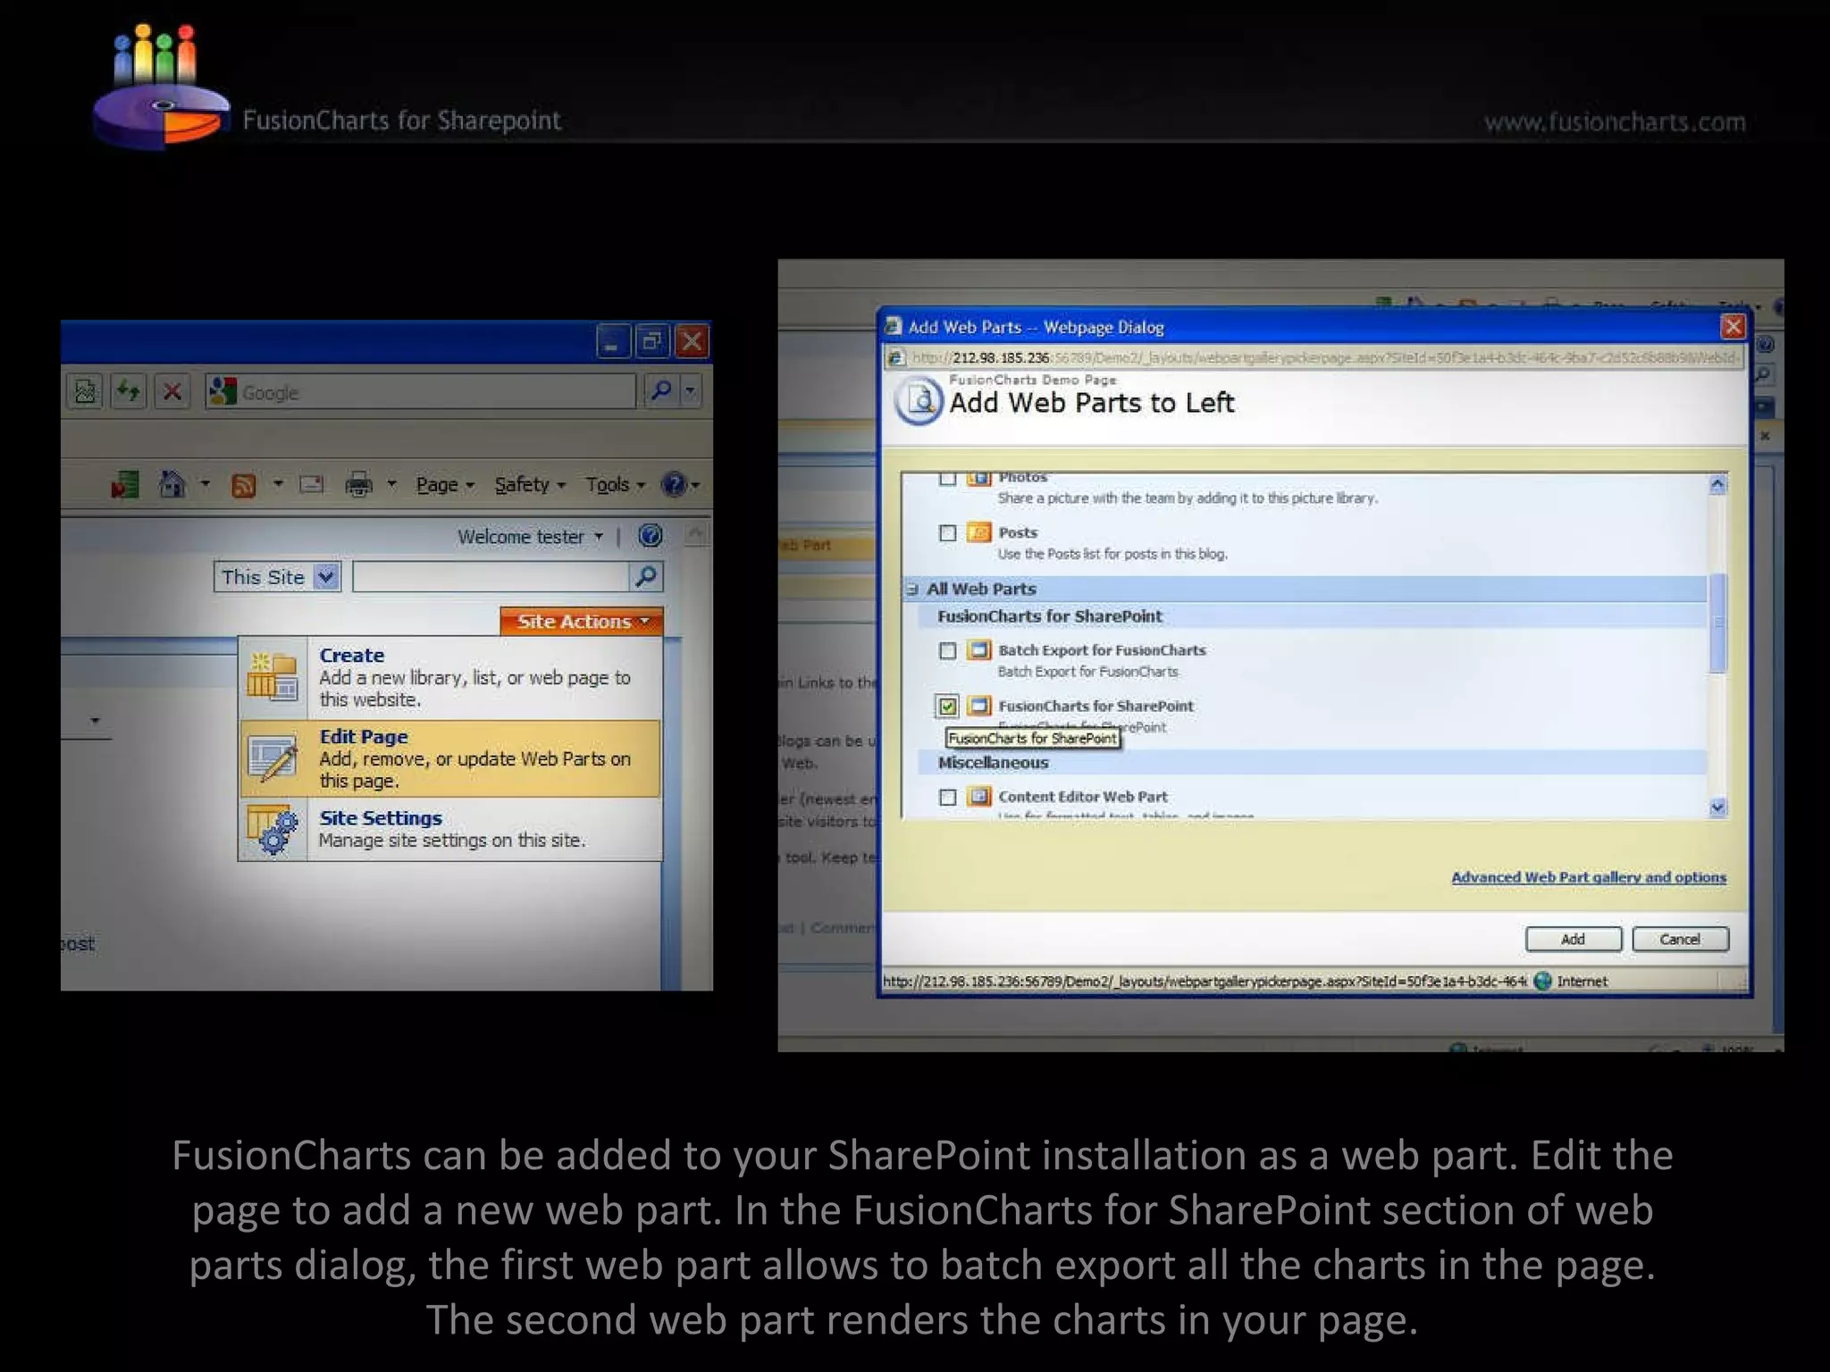Select Edit Page from Site Actions menu
The height and width of the screenshot is (1372, 1830).
[450, 758]
